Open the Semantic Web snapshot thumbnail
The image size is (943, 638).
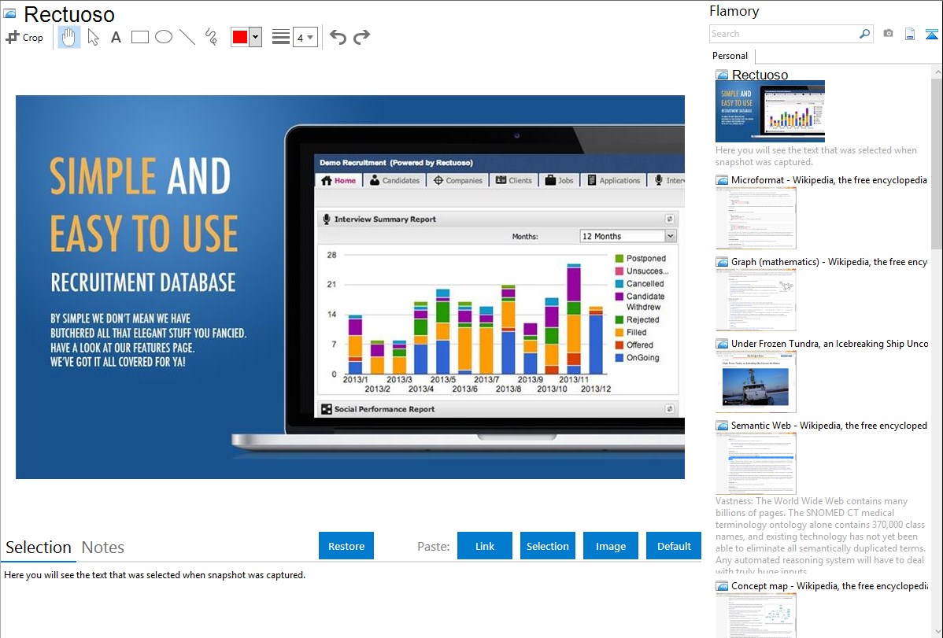[756, 463]
